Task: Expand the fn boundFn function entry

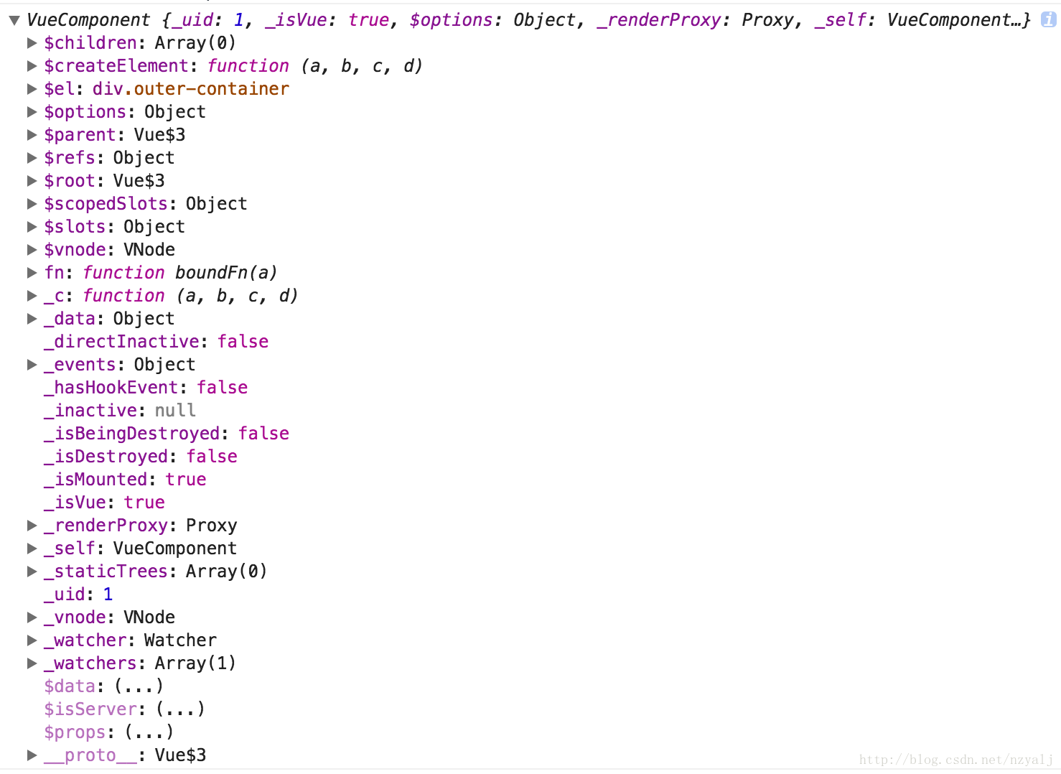Action: [32, 273]
